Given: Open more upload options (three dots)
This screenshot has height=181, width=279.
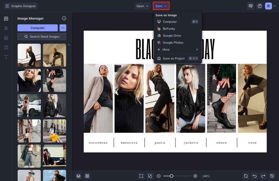Looking at the screenshot, I should click(63, 28).
